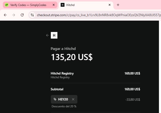Close the Verify Codes — SimplyCodes tab
This screenshot has height=113, width=161.
54,5
